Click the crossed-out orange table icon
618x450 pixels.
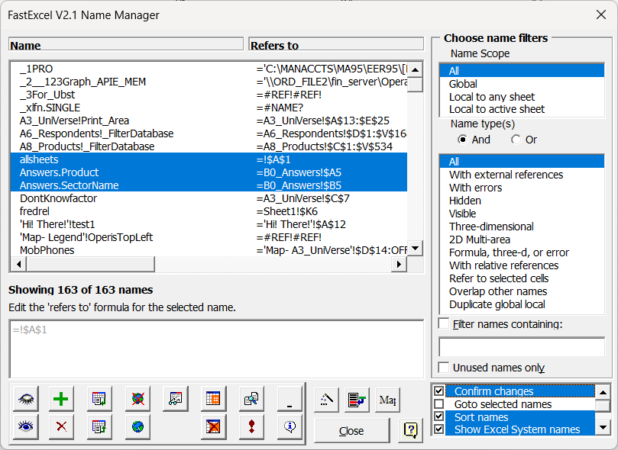point(213,426)
